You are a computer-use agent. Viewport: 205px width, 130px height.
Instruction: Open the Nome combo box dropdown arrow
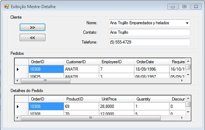(187, 23)
